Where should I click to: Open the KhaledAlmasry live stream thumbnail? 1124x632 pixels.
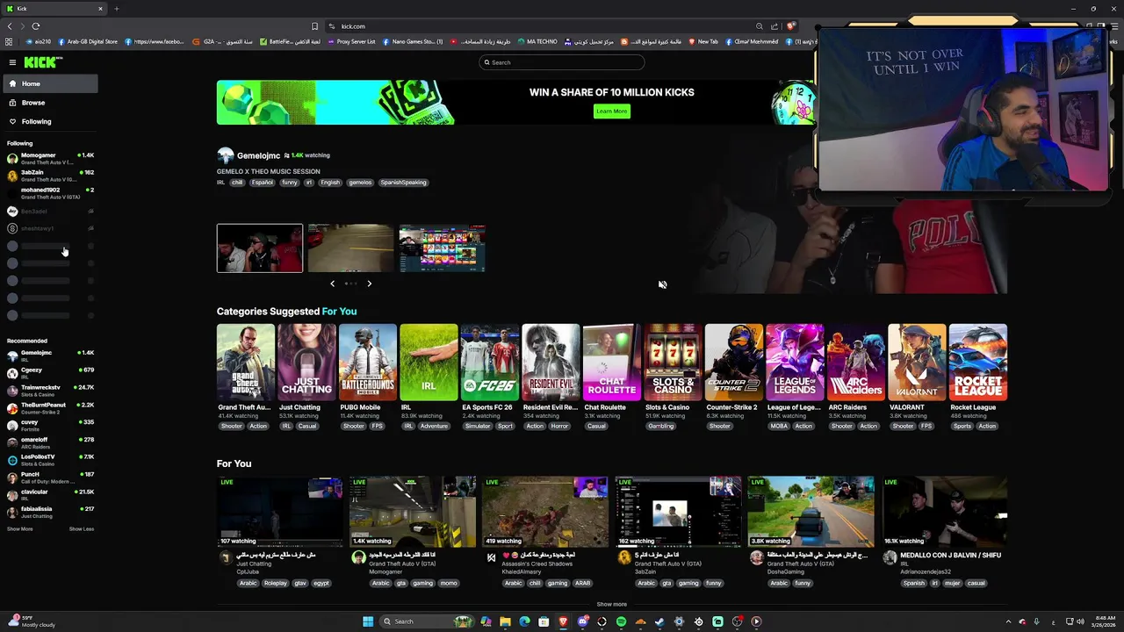pyautogui.click(x=544, y=512)
